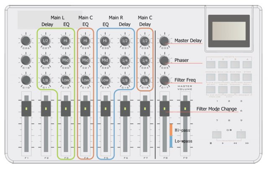
Task: Click the unlabeled knob C18
Action: 26,61
